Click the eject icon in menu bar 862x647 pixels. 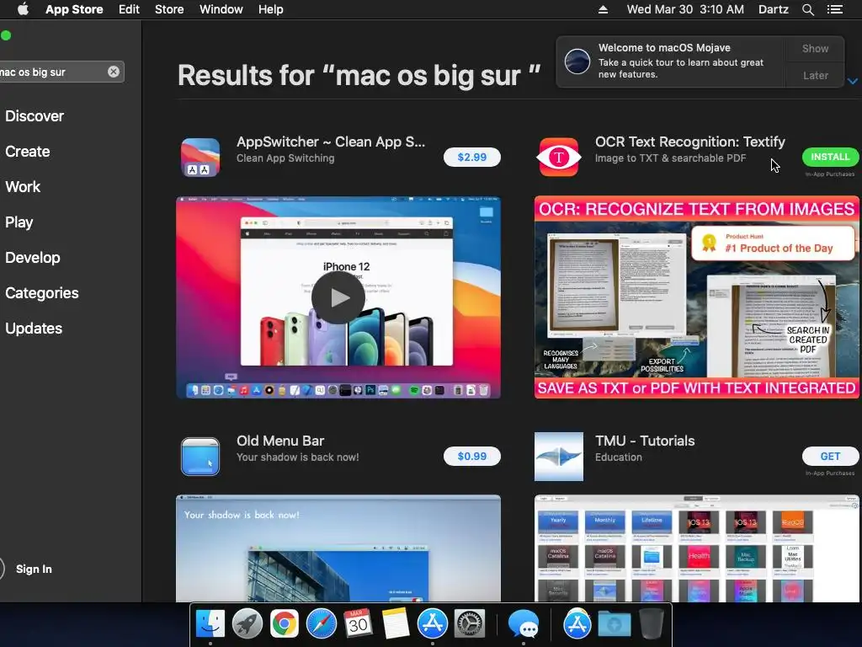[603, 9]
